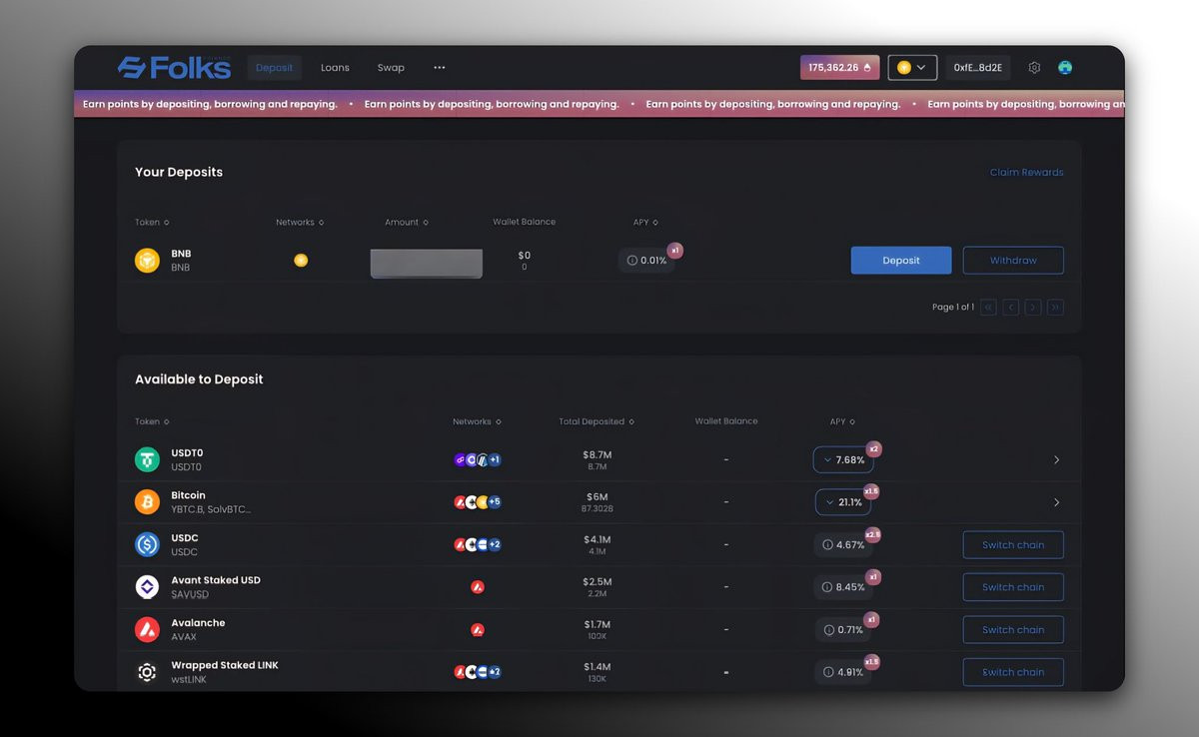
Task: Click the $8.7M total deposited value
Action: click(x=598, y=454)
